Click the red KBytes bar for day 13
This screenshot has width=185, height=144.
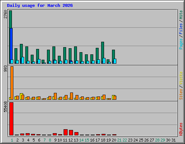pos(76,134)
